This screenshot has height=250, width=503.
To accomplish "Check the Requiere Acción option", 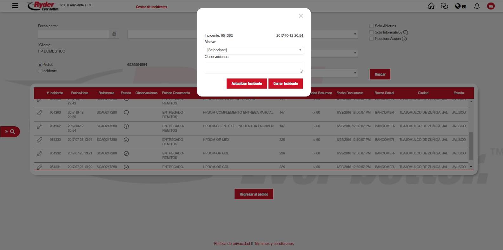I will tap(371, 39).
